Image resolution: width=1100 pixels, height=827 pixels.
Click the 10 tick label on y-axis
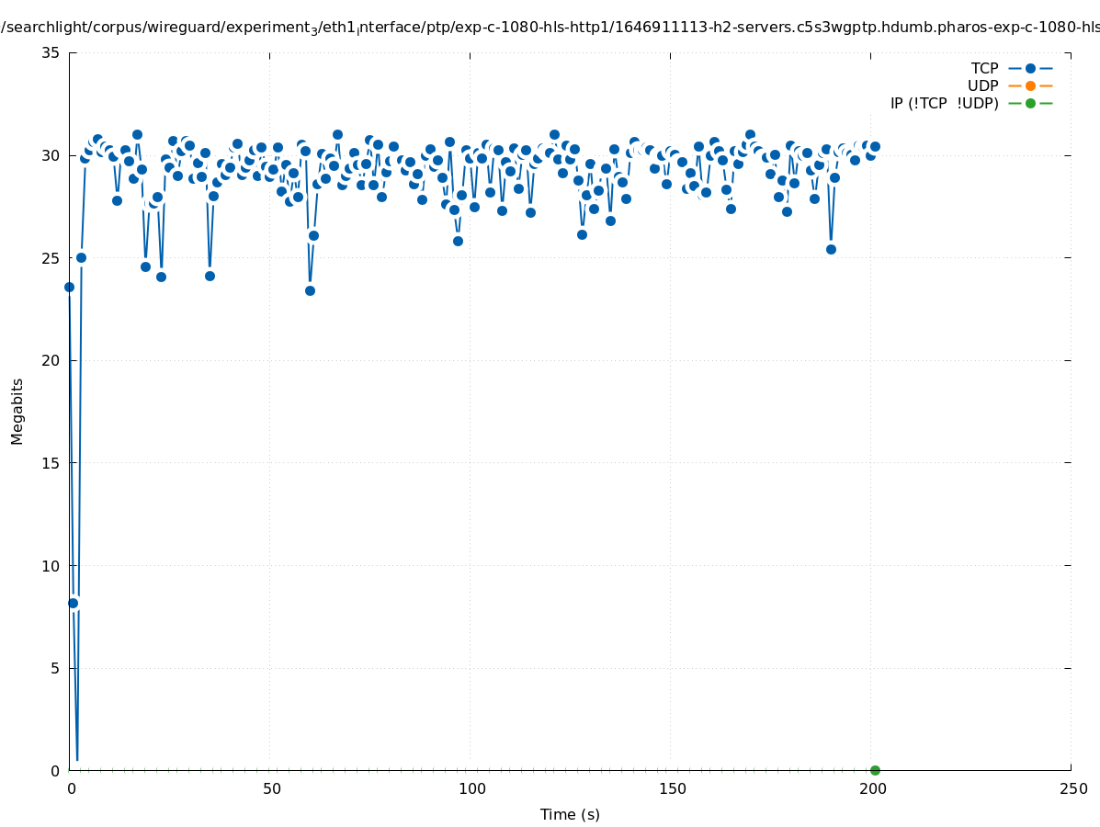(51, 565)
